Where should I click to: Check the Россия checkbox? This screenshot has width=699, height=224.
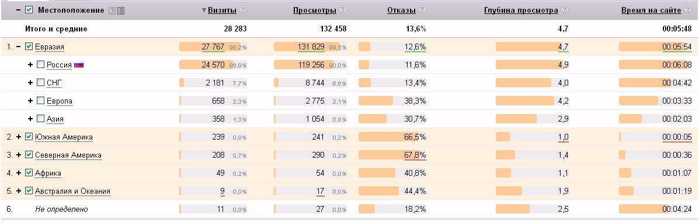(40, 65)
